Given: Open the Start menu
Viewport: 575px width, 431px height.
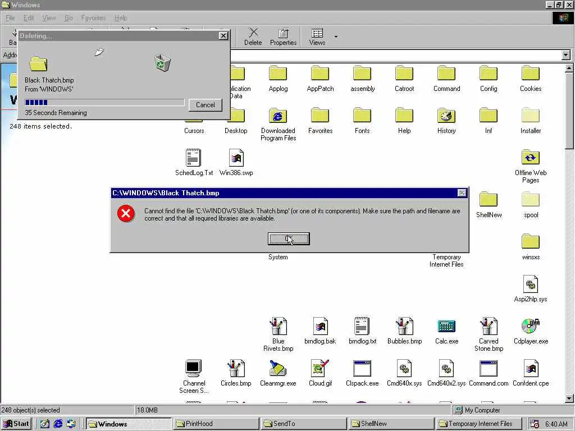Looking at the screenshot, I should tap(16, 424).
